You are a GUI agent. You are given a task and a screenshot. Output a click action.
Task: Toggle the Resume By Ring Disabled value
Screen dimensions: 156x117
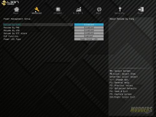pos(89,25)
